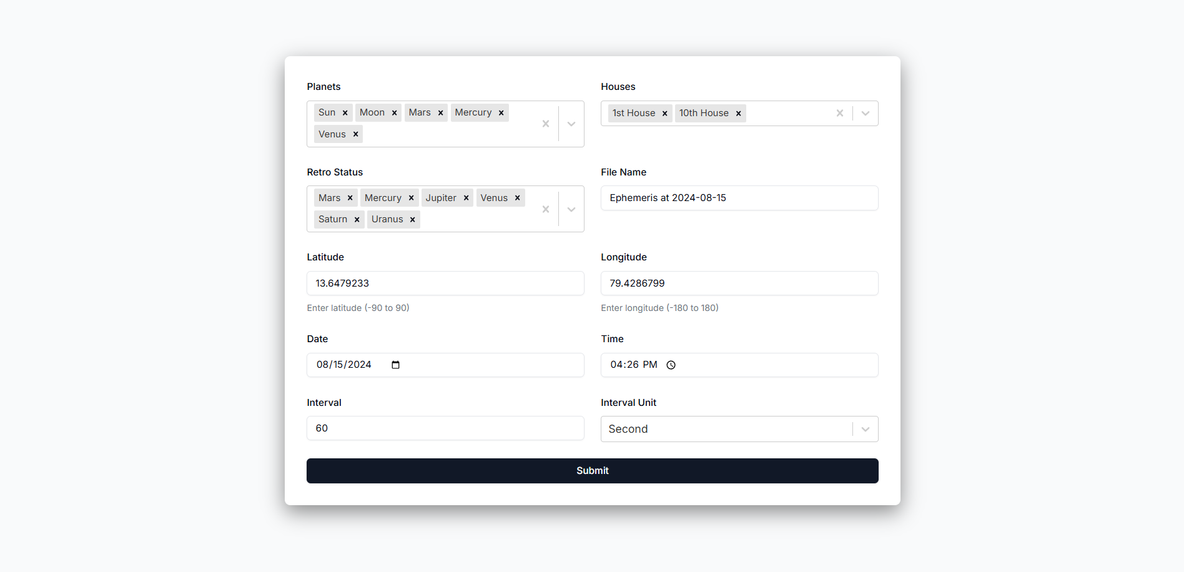Remove the 10th House tag
Viewport: 1184px width, 572px height.
pos(738,114)
